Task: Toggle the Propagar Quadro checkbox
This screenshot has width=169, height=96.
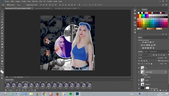Action: 159,61
